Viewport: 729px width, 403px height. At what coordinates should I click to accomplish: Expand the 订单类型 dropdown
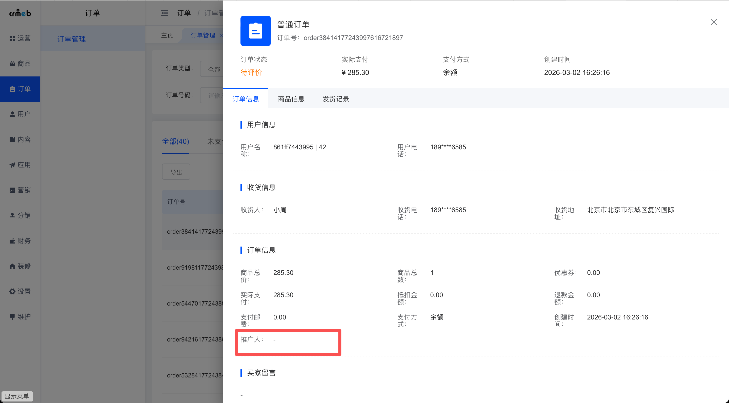(212, 69)
